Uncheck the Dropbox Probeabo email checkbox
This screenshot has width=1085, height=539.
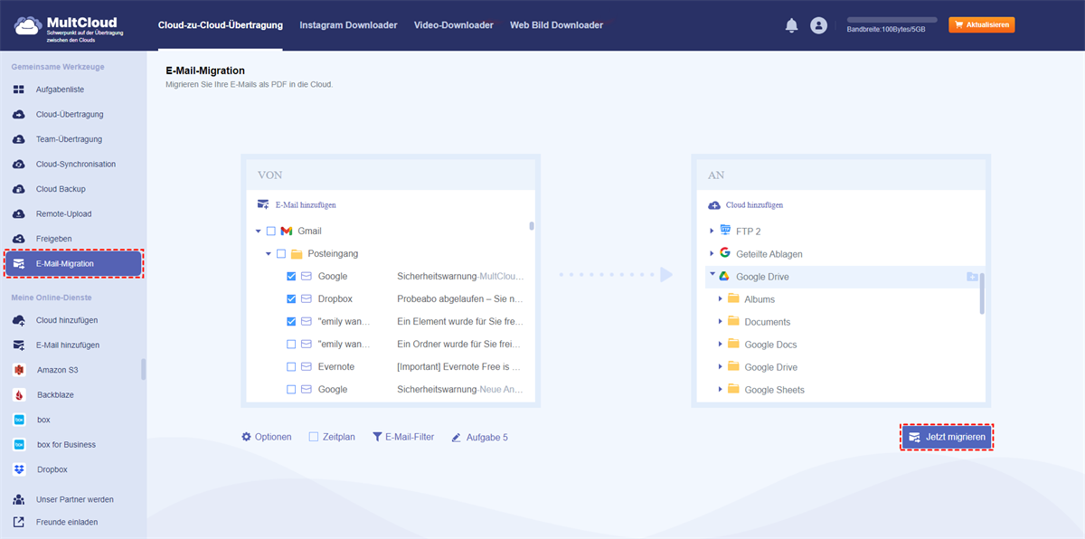pyautogui.click(x=291, y=298)
